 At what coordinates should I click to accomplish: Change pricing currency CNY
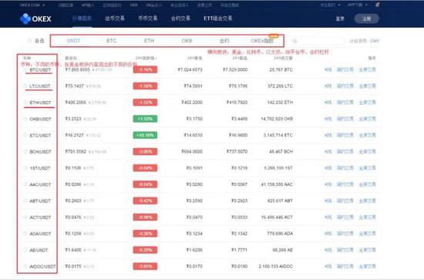375,41
